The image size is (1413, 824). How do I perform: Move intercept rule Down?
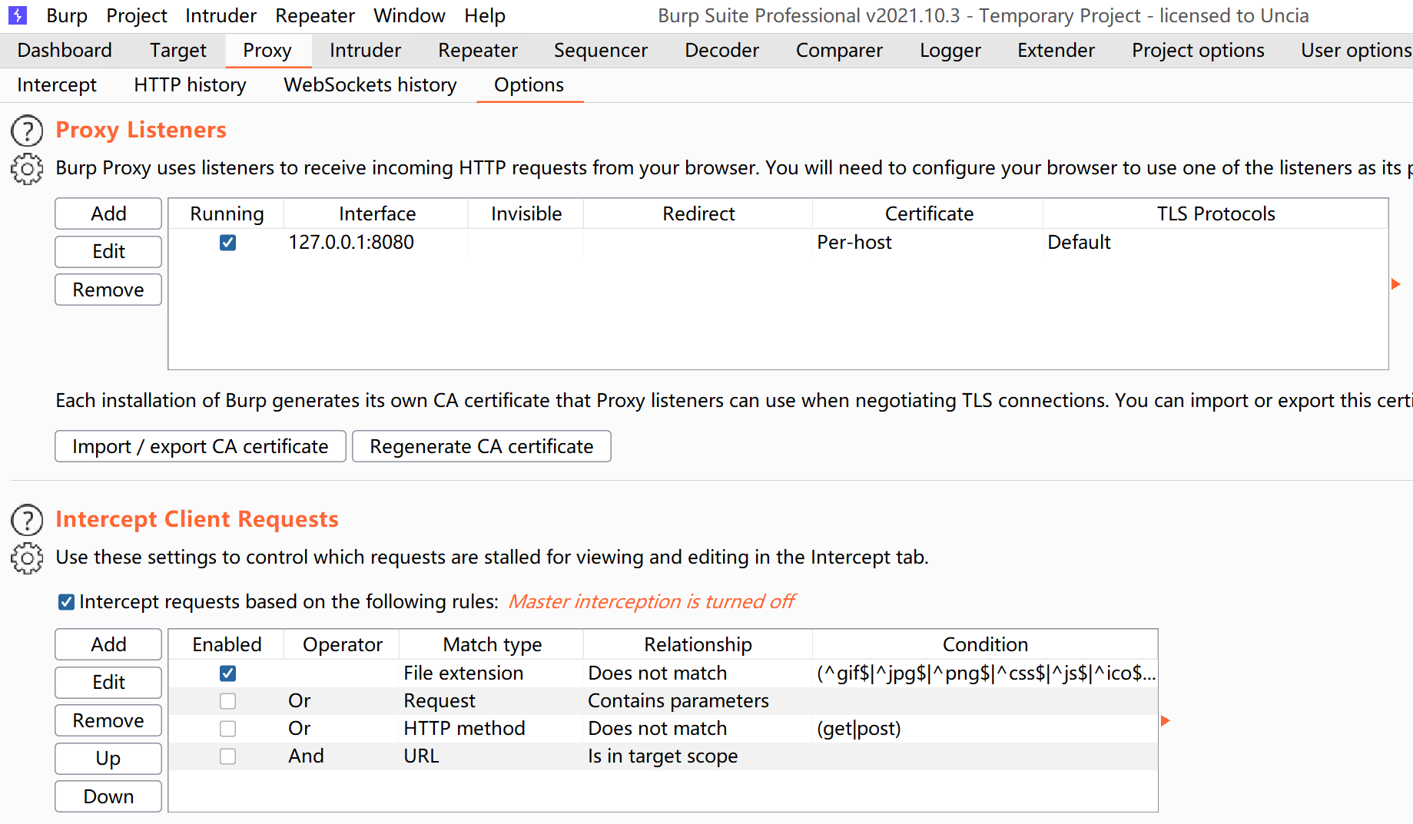[x=108, y=797]
